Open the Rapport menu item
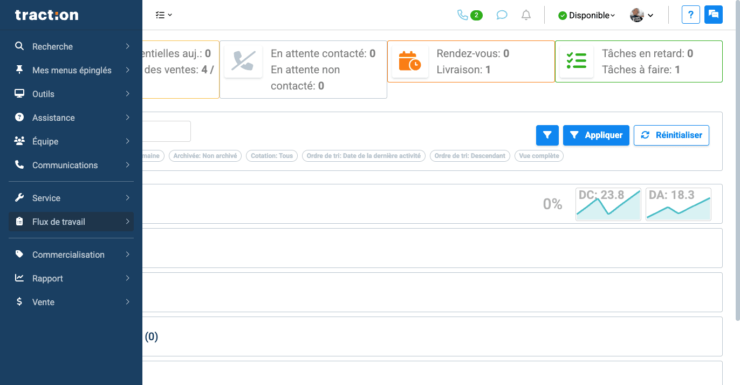The height and width of the screenshot is (385, 740). point(71,278)
